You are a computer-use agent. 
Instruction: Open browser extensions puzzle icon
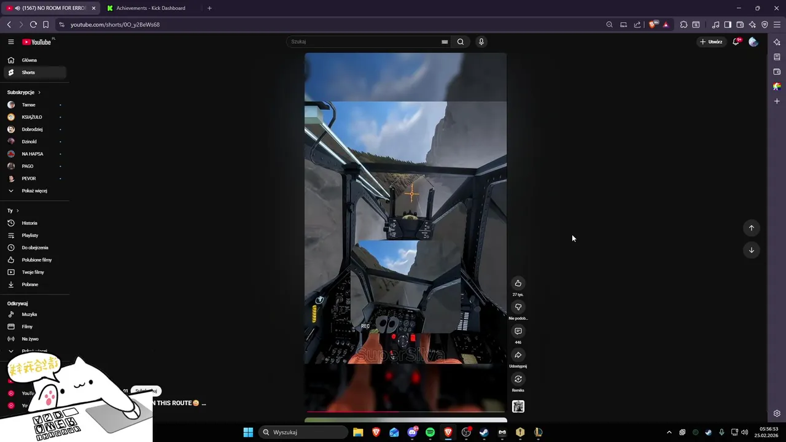pos(683,25)
